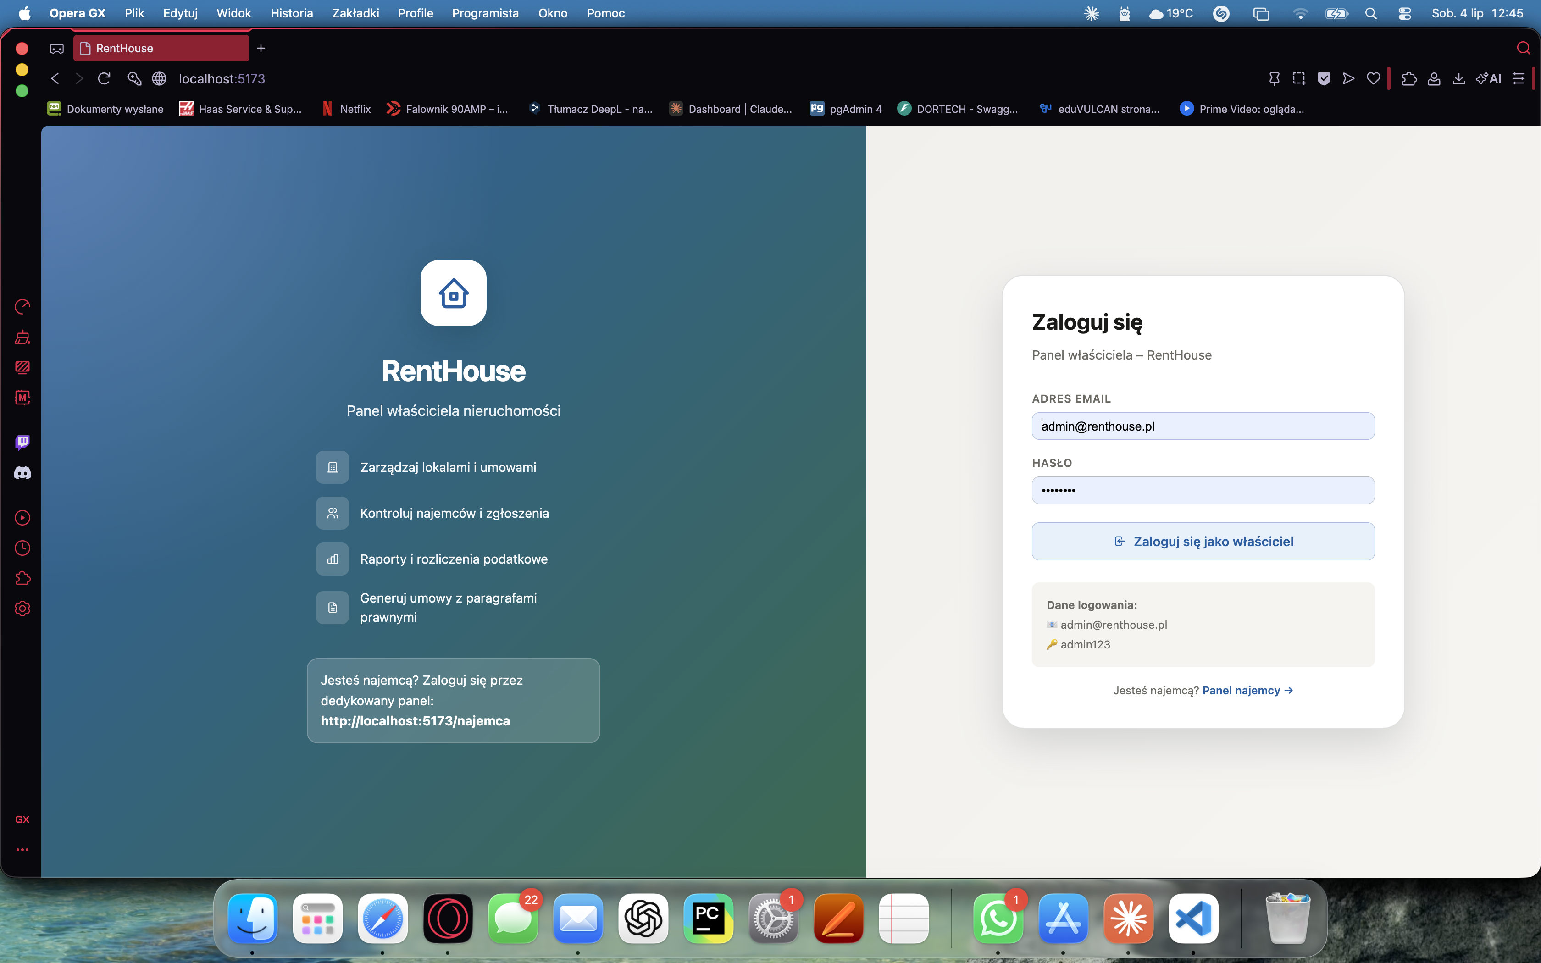Open the extensions cube icon in toolbar
The width and height of the screenshot is (1541, 963).
coord(1409,78)
